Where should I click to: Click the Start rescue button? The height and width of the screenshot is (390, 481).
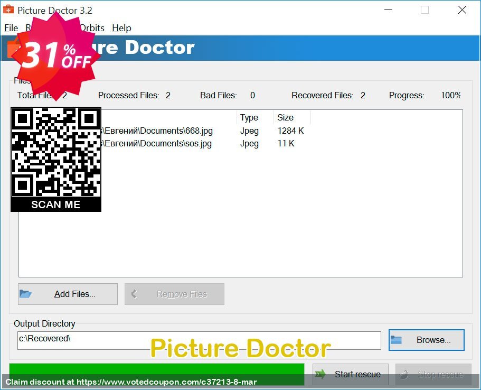pyautogui.click(x=350, y=374)
